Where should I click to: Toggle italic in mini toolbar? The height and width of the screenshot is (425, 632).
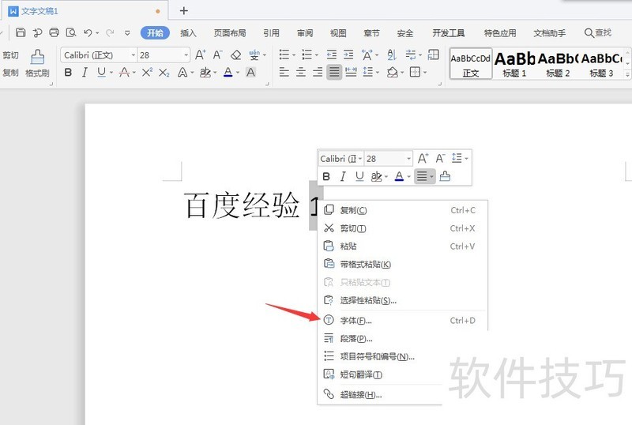tap(343, 177)
